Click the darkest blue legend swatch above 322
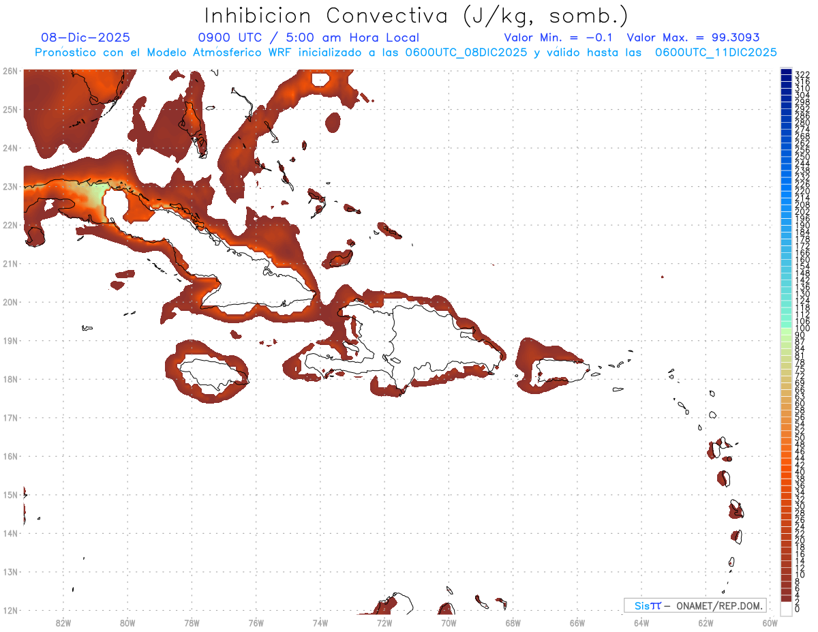Screen dimensions: 818x632 [787, 72]
